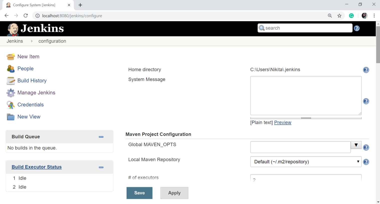
Task: Click the Save button
Action: coord(139,193)
